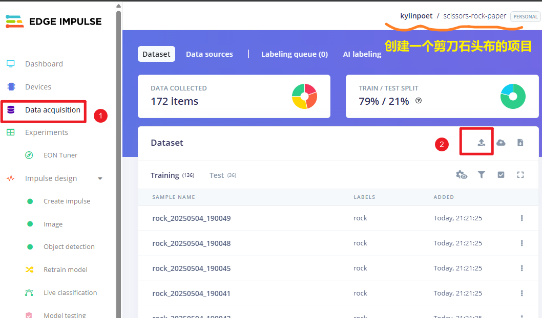Switch to the Test samples tab
Image resolution: width=542 pixels, height=318 pixels.
[x=223, y=175]
